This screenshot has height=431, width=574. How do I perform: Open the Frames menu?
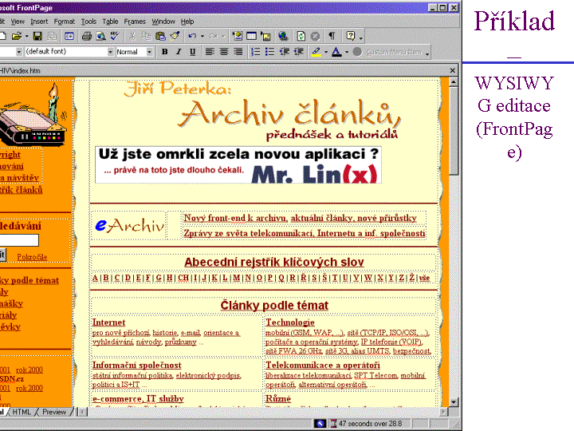(x=135, y=22)
